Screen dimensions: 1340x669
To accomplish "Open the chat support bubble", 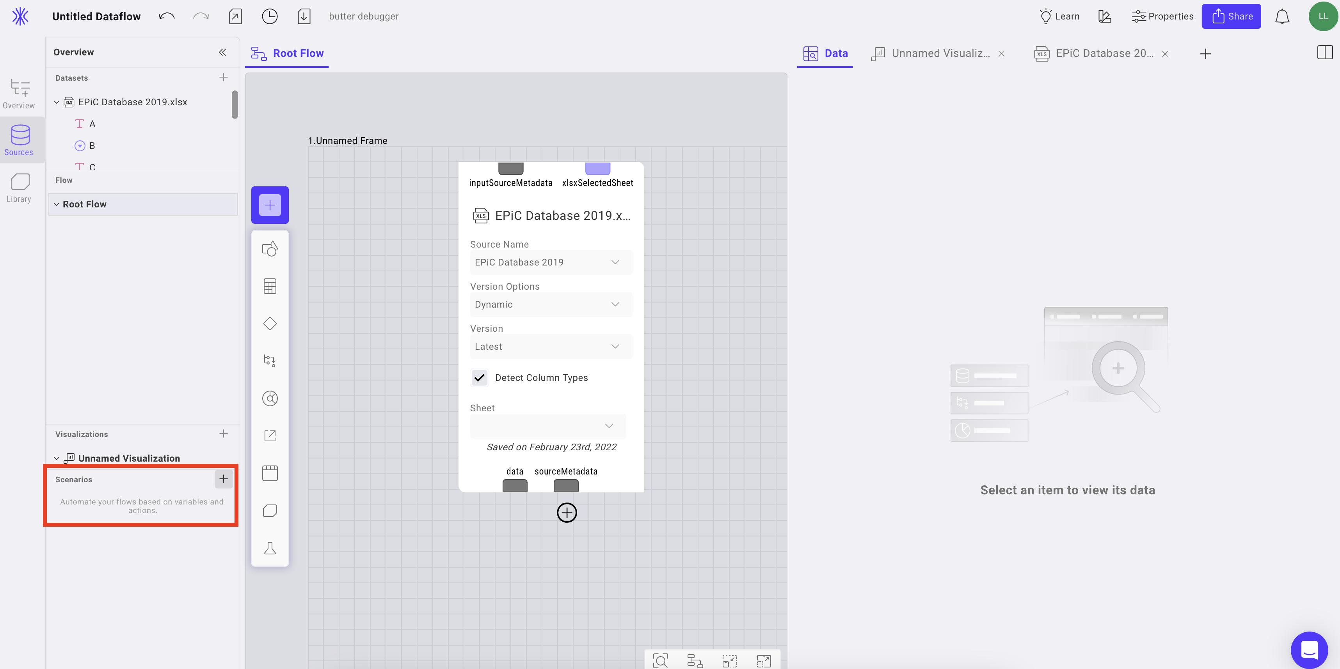I will pos(1309,650).
